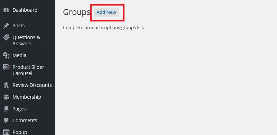Click the Popup window icon
The width and height of the screenshot is (277, 135).
point(6,132)
